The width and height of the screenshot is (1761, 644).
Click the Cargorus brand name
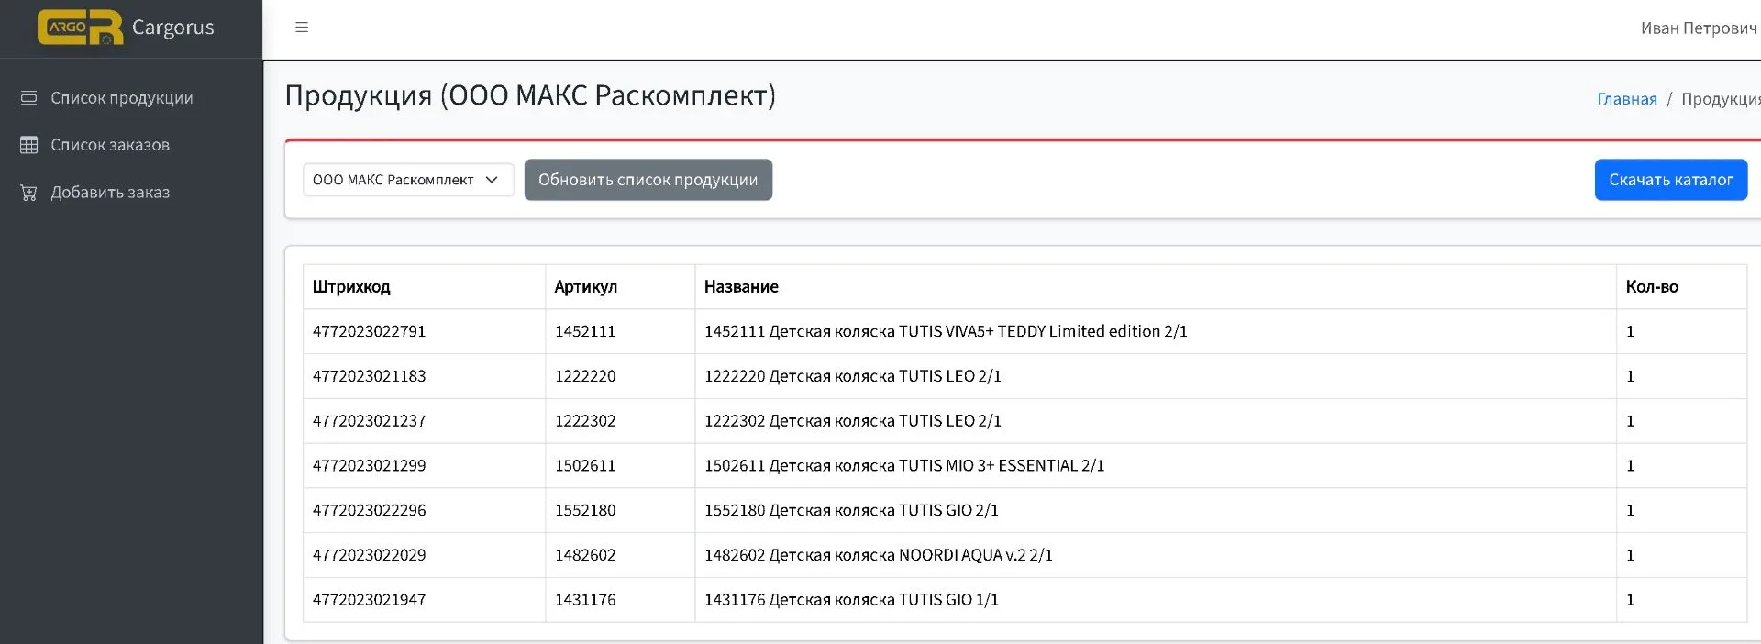[x=173, y=28]
